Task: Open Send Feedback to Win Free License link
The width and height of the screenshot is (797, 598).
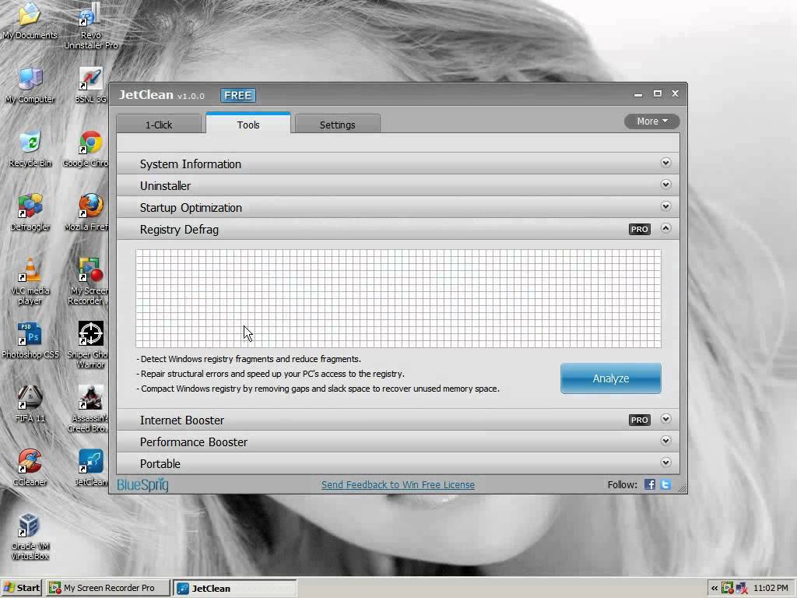Action: point(398,484)
